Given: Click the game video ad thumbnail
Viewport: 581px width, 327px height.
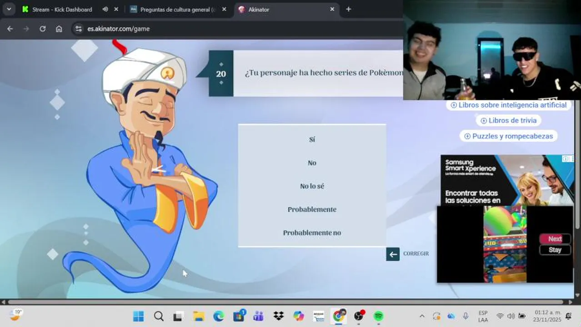Looking at the screenshot, I should (x=505, y=244).
